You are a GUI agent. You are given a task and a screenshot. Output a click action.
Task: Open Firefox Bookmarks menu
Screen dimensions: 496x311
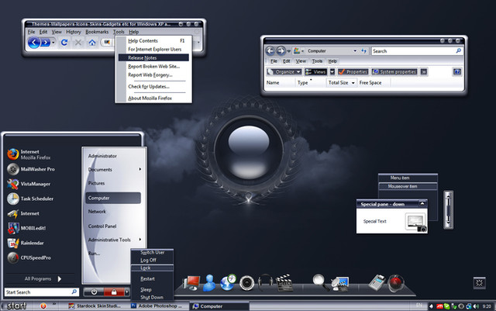coord(97,32)
